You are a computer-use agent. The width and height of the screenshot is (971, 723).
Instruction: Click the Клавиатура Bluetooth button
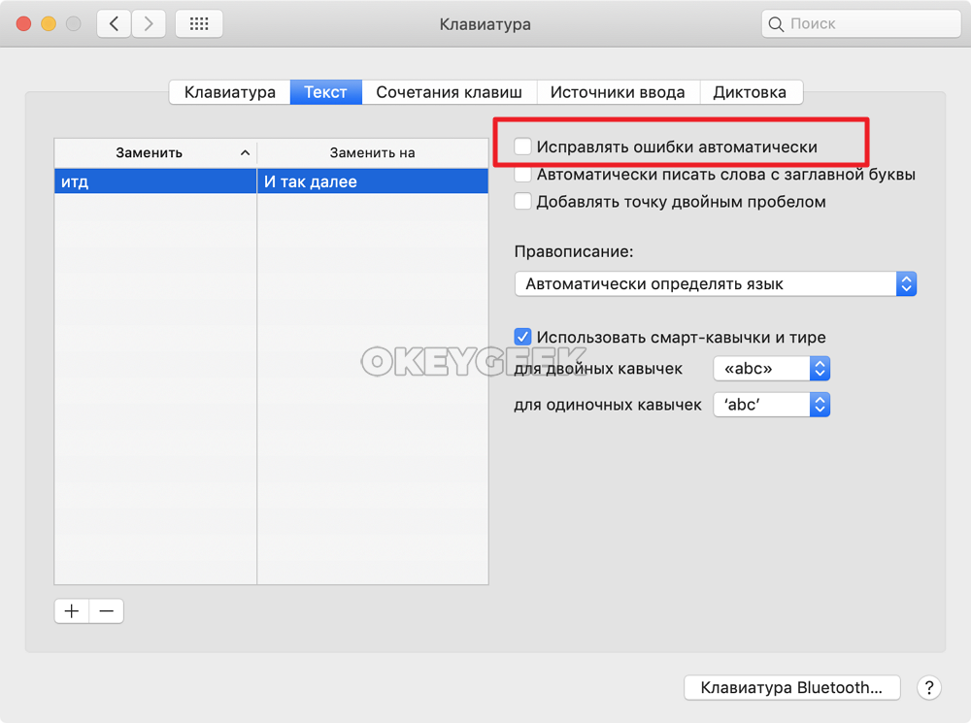(x=792, y=687)
